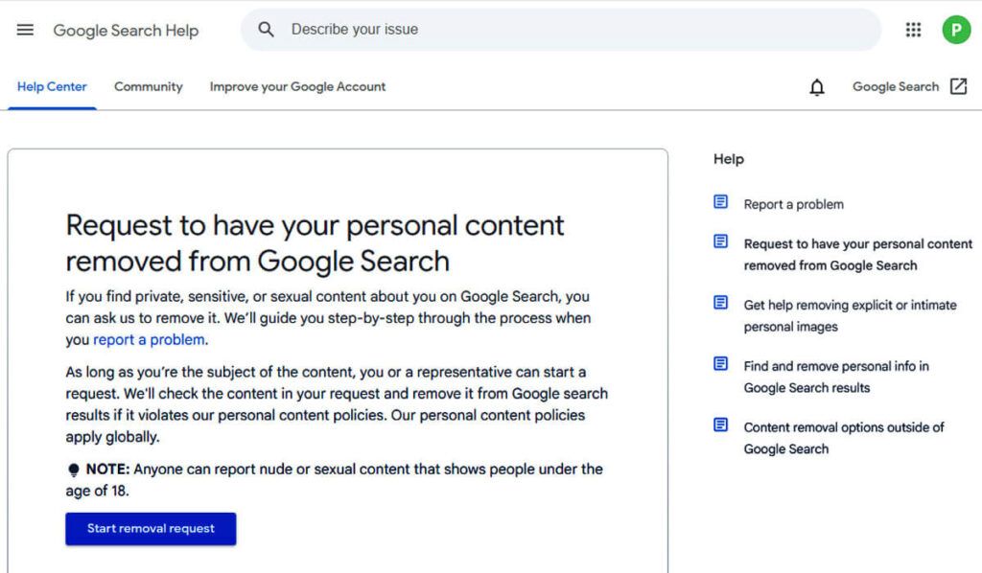This screenshot has height=573, width=982.
Task: Click the search magnifying glass icon
Action: [266, 30]
